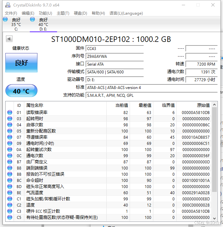Minimize the CrystalDiskInfo window
The width and height of the screenshot is (223, 227).
[x=183, y=5]
